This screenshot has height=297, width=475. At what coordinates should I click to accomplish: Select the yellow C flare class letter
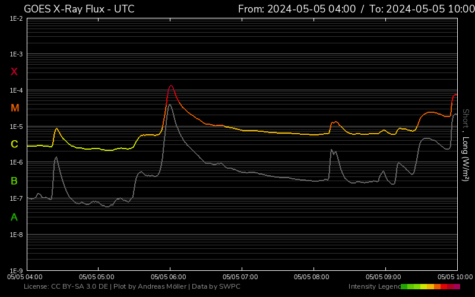[14, 144]
